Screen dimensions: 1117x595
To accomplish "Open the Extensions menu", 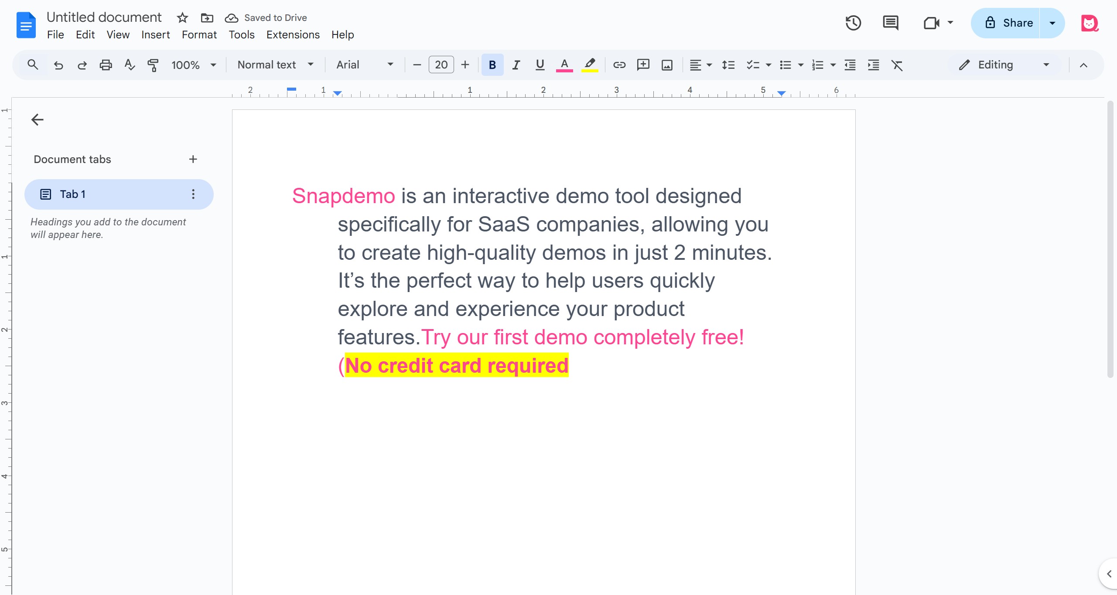I will (x=293, y=35).
